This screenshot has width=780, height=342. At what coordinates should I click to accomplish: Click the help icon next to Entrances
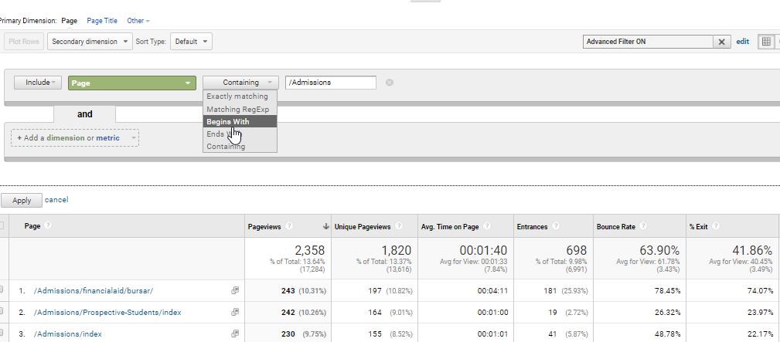[555, 226]
